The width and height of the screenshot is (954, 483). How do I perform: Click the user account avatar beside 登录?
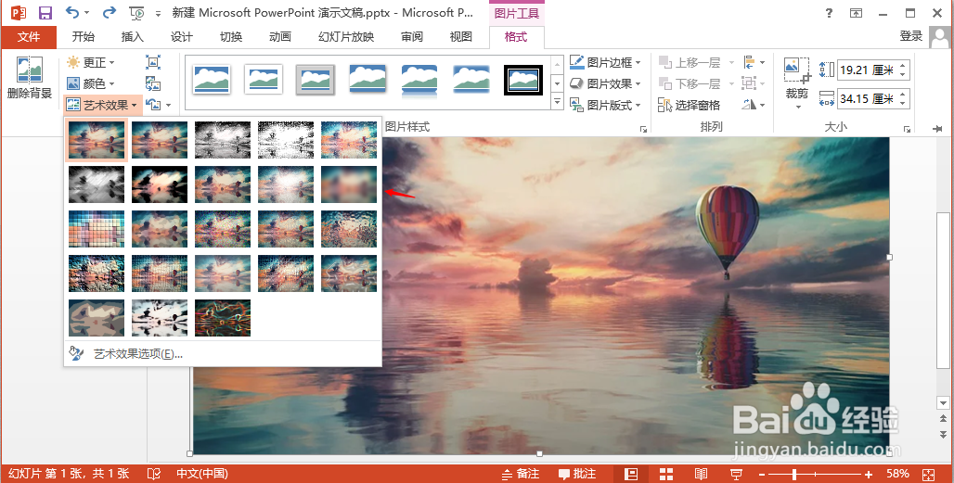941,37
